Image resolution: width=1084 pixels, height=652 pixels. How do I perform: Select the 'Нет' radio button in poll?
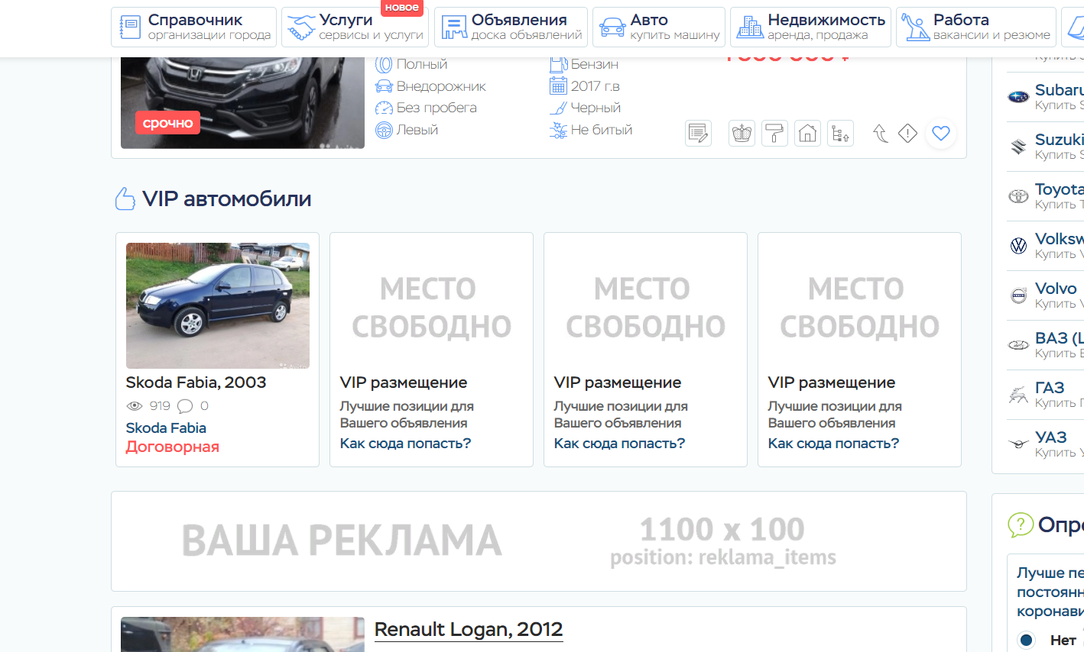(x=1027, y=640)
